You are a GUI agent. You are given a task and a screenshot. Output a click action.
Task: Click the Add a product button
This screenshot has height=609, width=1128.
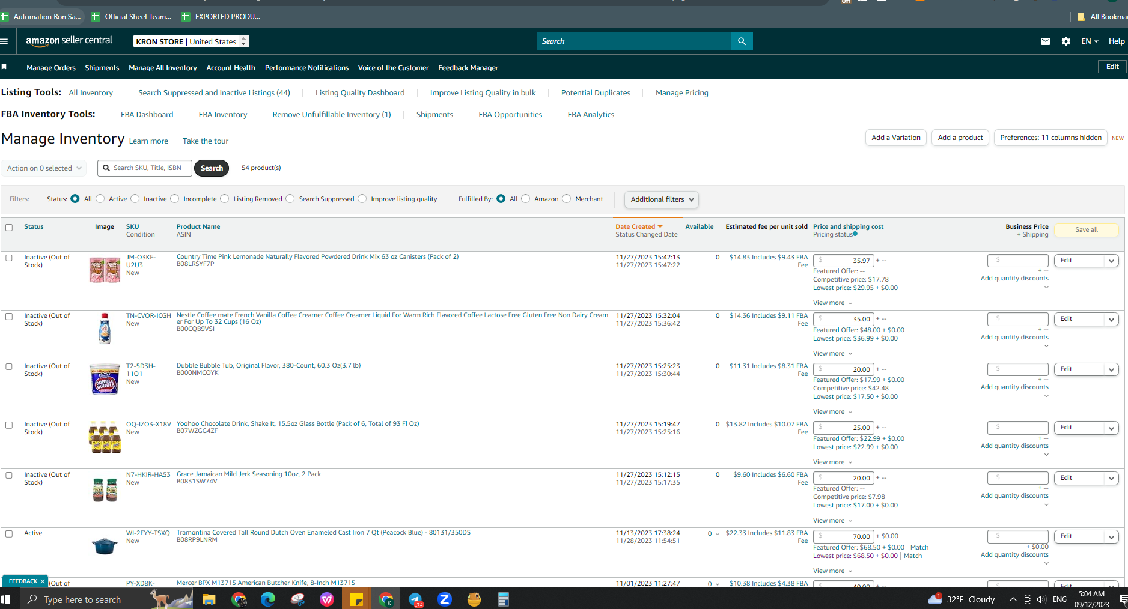pos(960,138)
